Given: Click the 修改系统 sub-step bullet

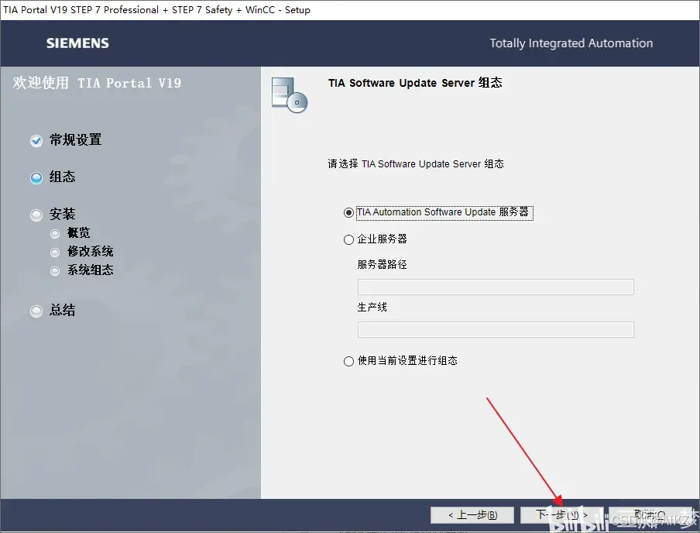Looking at the screenshot, I should point(55,253).
